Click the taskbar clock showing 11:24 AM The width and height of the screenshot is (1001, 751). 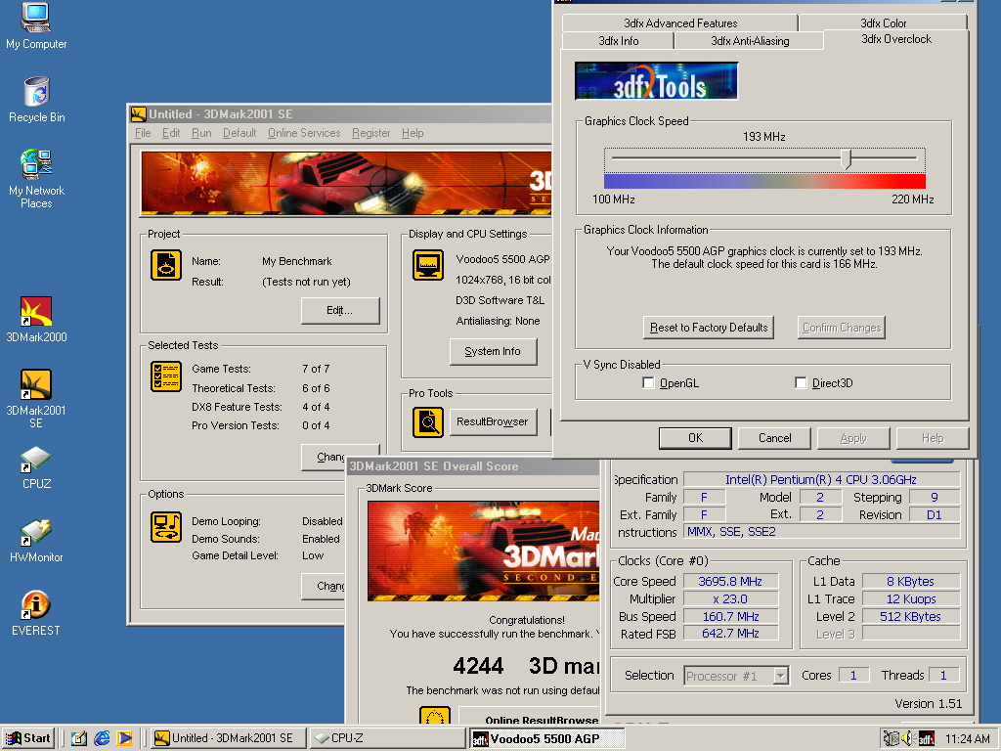967,739
